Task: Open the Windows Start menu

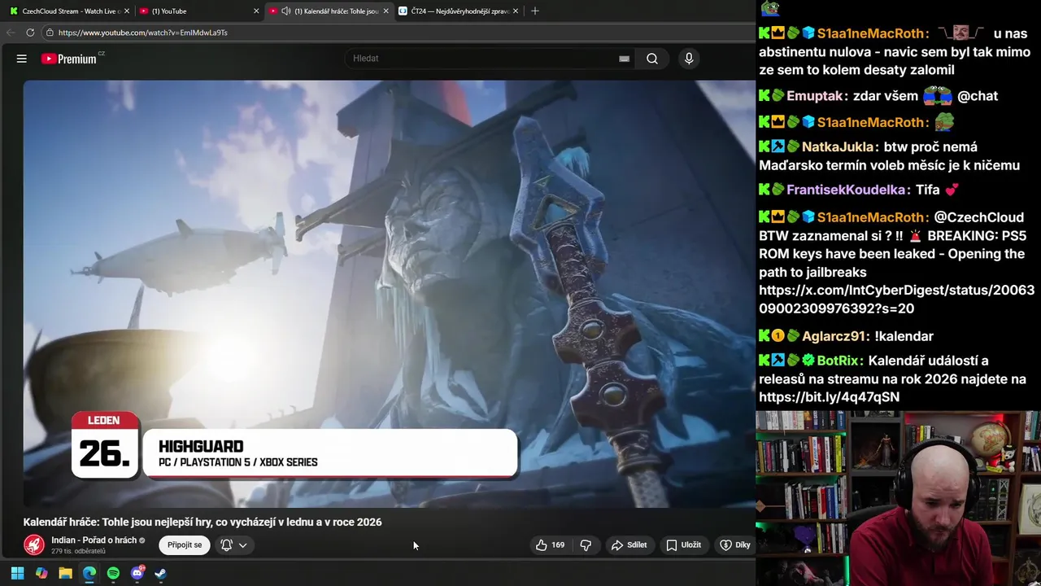Action: [17, 573]
